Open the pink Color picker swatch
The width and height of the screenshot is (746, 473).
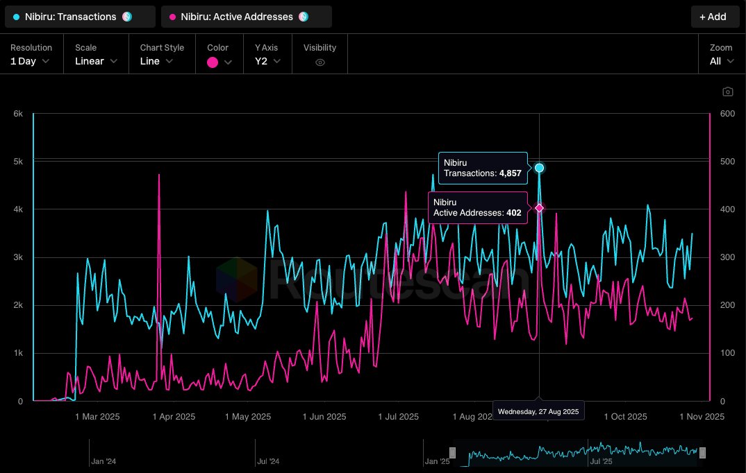pos(213,62)
